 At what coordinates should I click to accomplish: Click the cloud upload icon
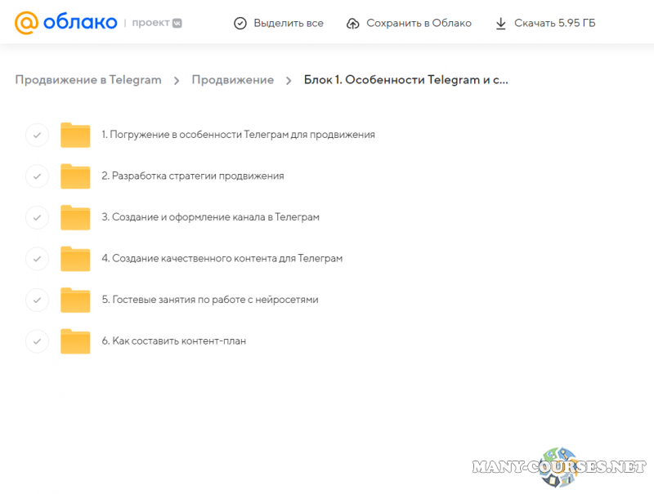click(x=353, y=24)
